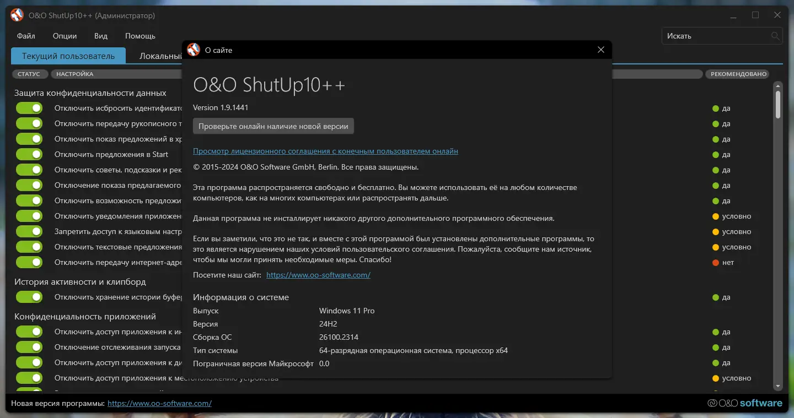Screen dimensions: 794x418
Task: Toggle the Отключение показа предлагаемого switch
Action: click(x=29, y=185)
